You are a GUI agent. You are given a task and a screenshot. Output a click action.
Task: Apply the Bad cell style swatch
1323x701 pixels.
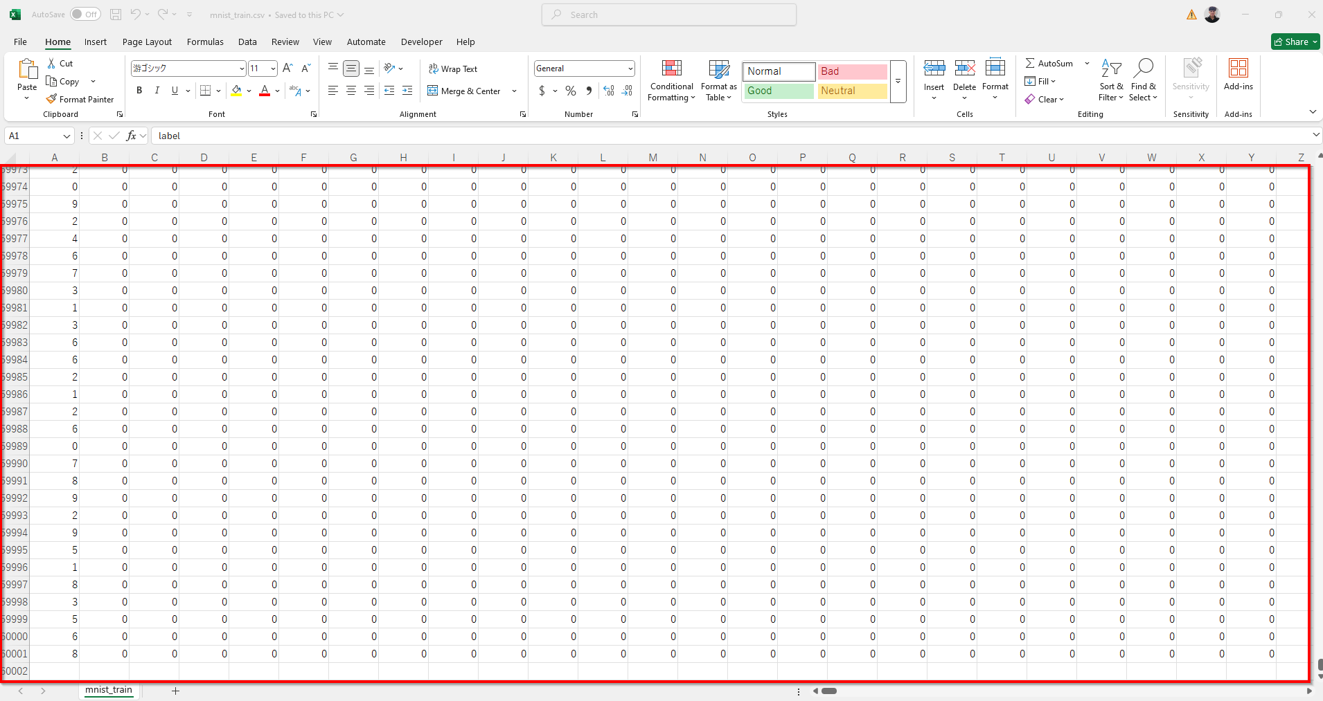tap(852, 71)
